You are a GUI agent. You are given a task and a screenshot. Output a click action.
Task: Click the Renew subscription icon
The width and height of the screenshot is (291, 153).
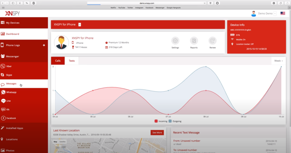(212, 41)
